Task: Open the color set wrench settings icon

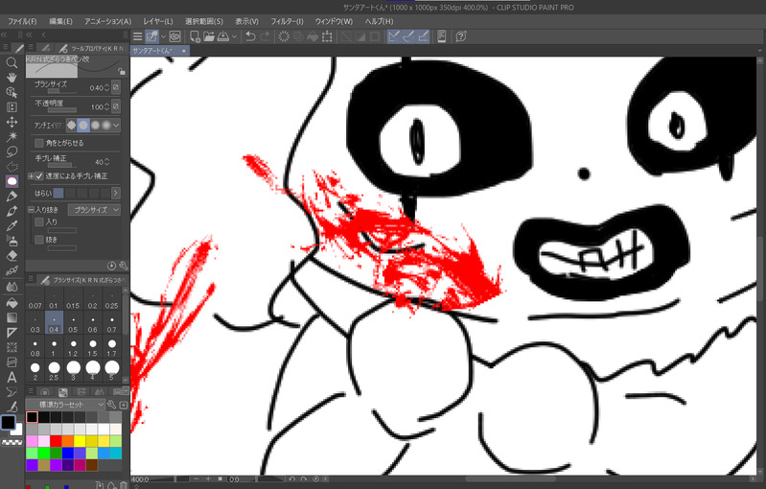Action: 112,405
